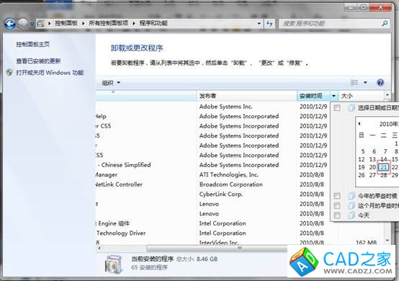399x281 pixels.
Task: Click the search magnifier icon
Action: 385,23
